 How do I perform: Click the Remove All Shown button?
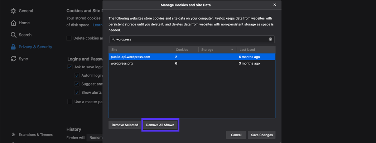(x=160, y=125)
